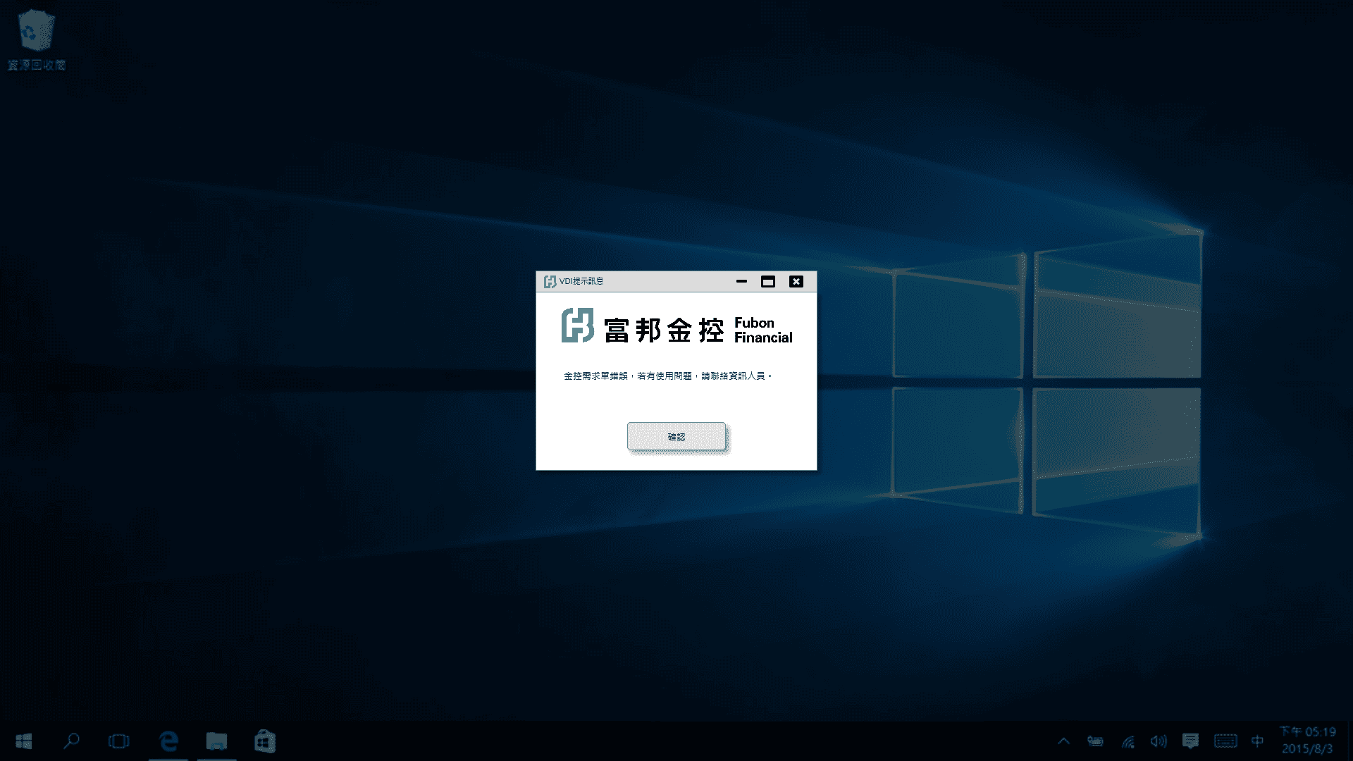This screenshot has width=1353, height=761.
Task: Minimize the VDI提示訊息 dialog
Action: tap(741, 281)
